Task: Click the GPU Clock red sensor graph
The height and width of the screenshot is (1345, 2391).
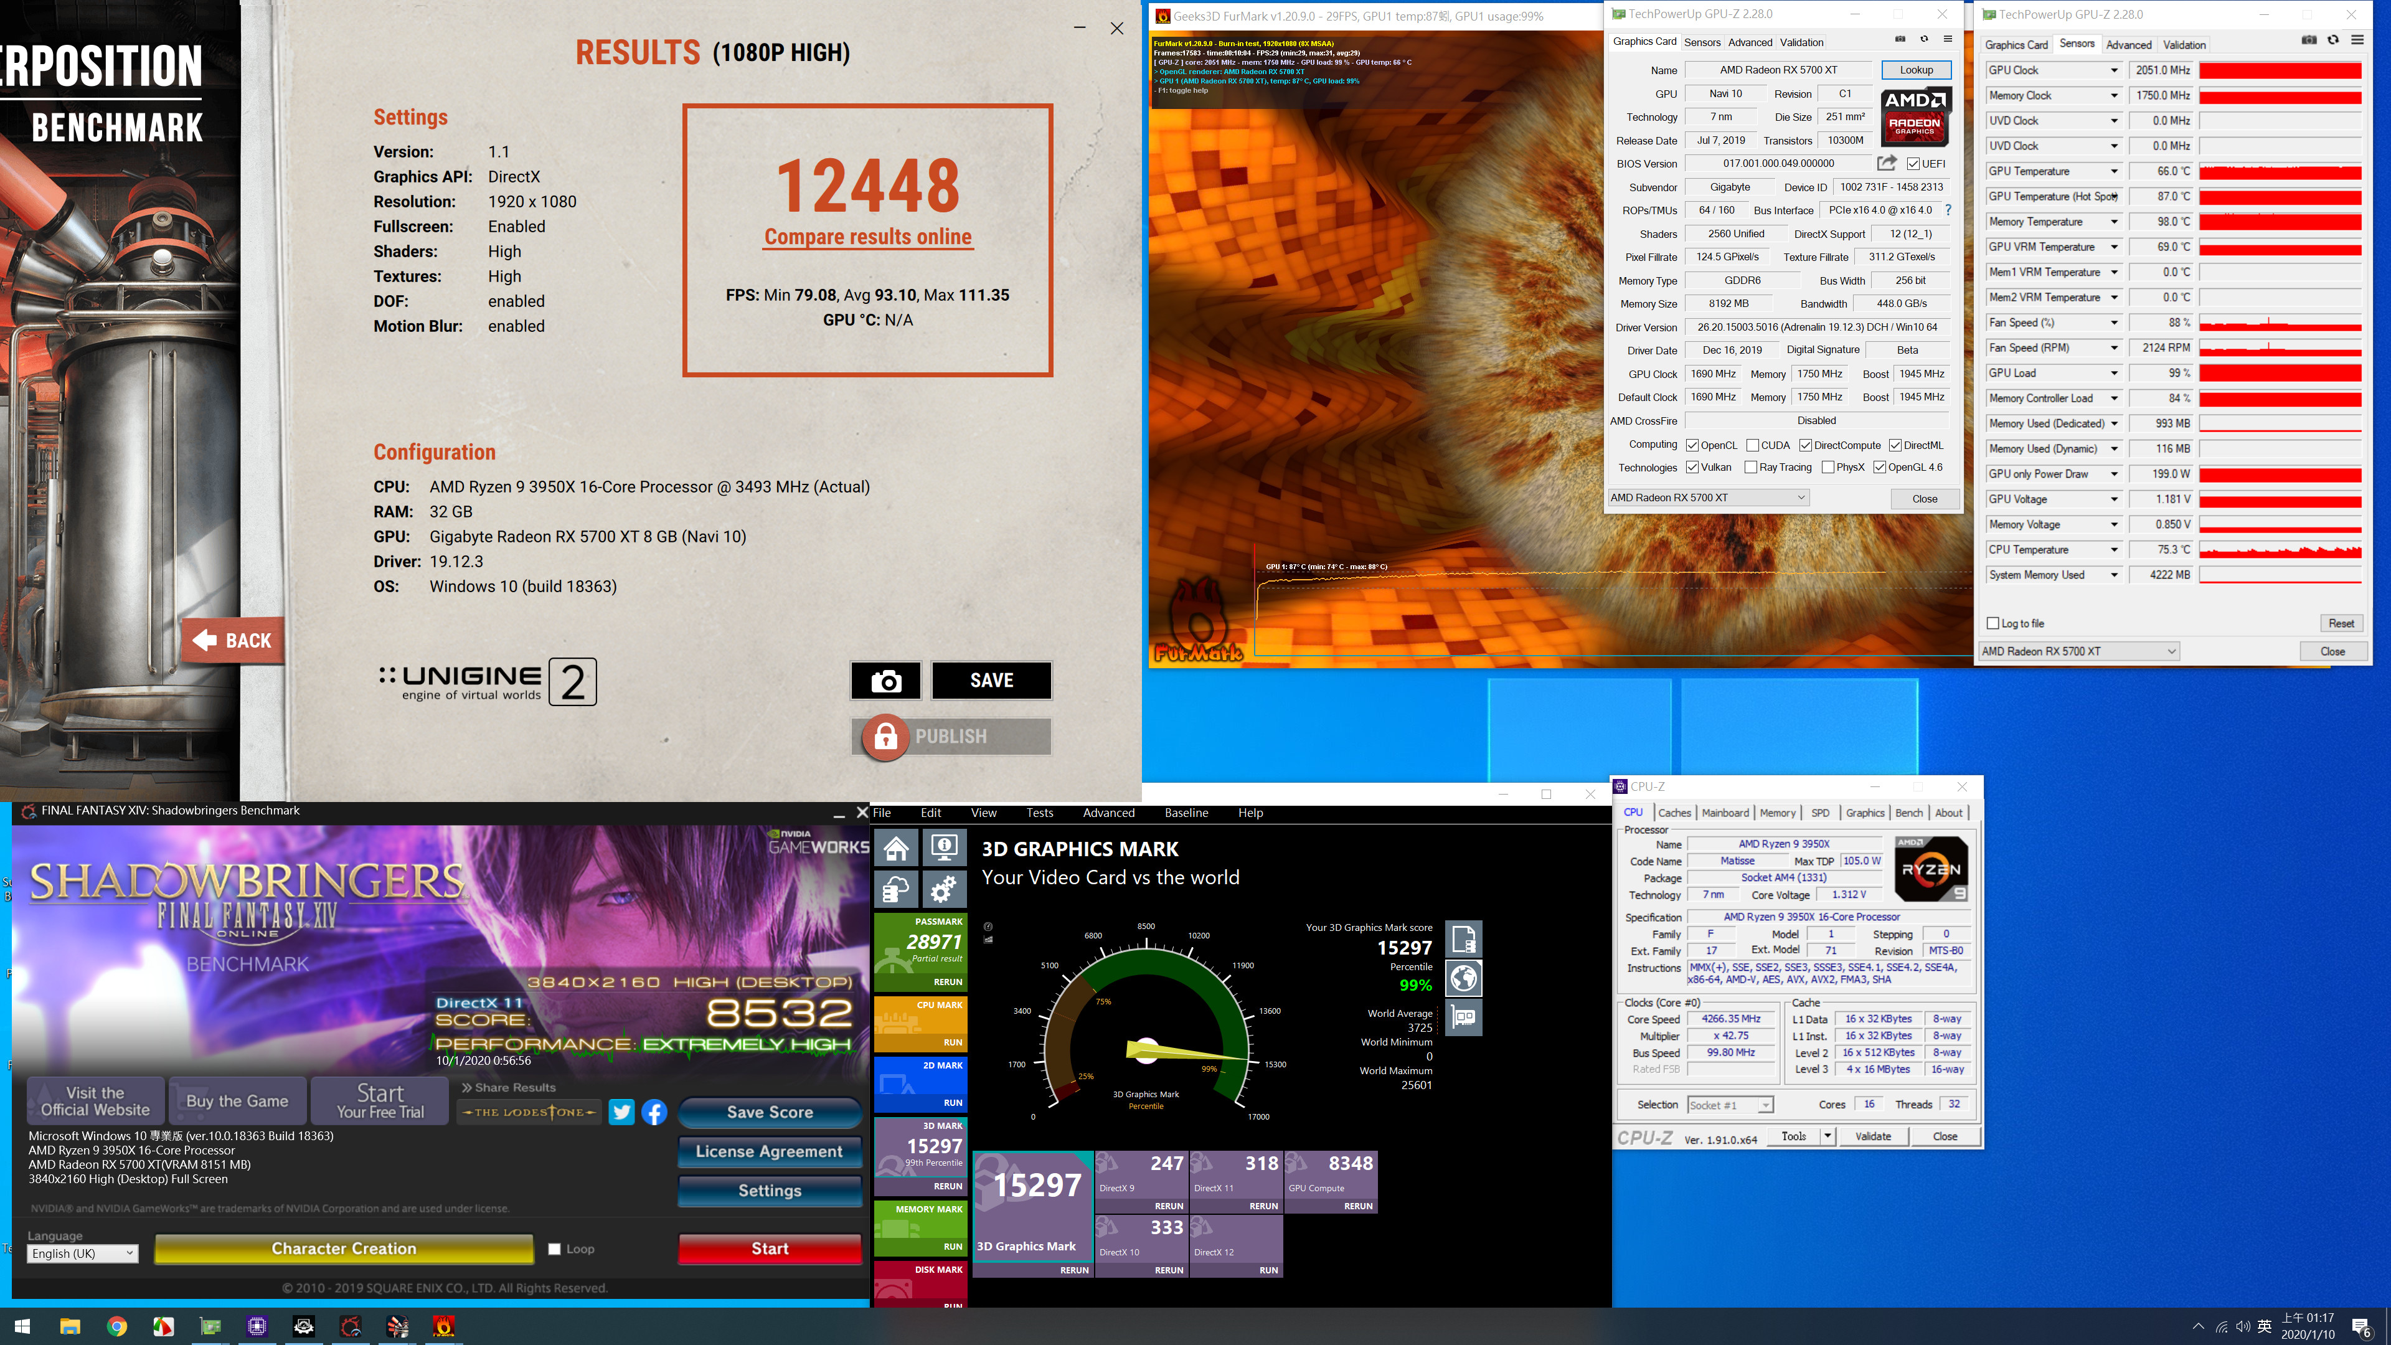Action: tap(2280, 70)
